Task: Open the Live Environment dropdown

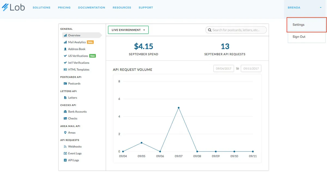Action: tap(128, 30)
